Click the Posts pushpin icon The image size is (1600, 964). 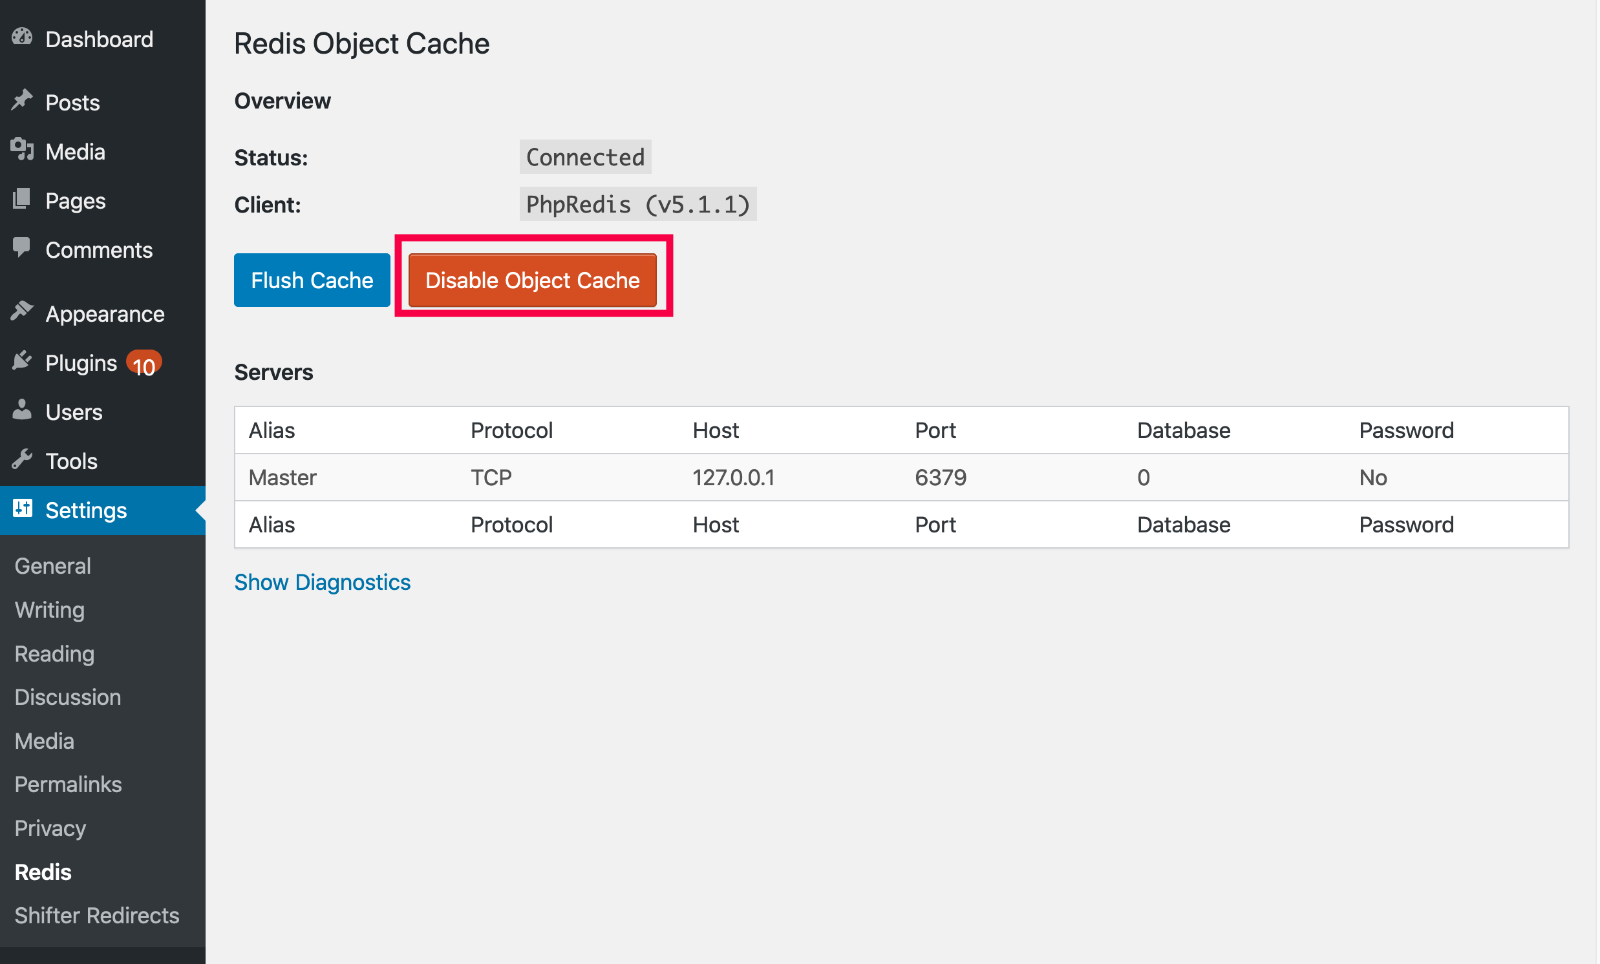[22, 100]
